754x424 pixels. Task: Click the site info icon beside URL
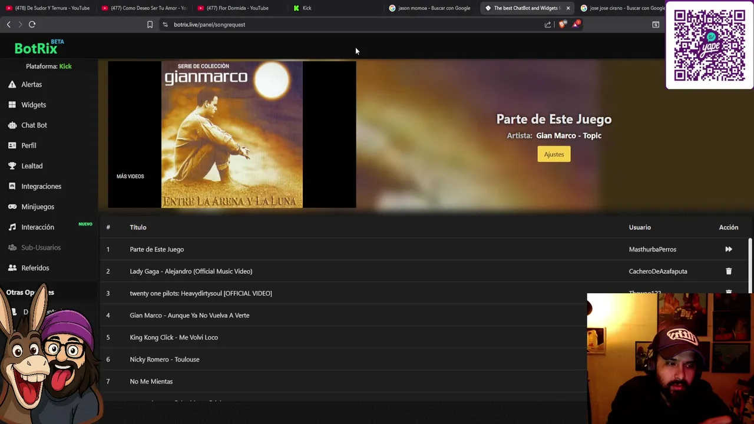click(x=166, y=25)
